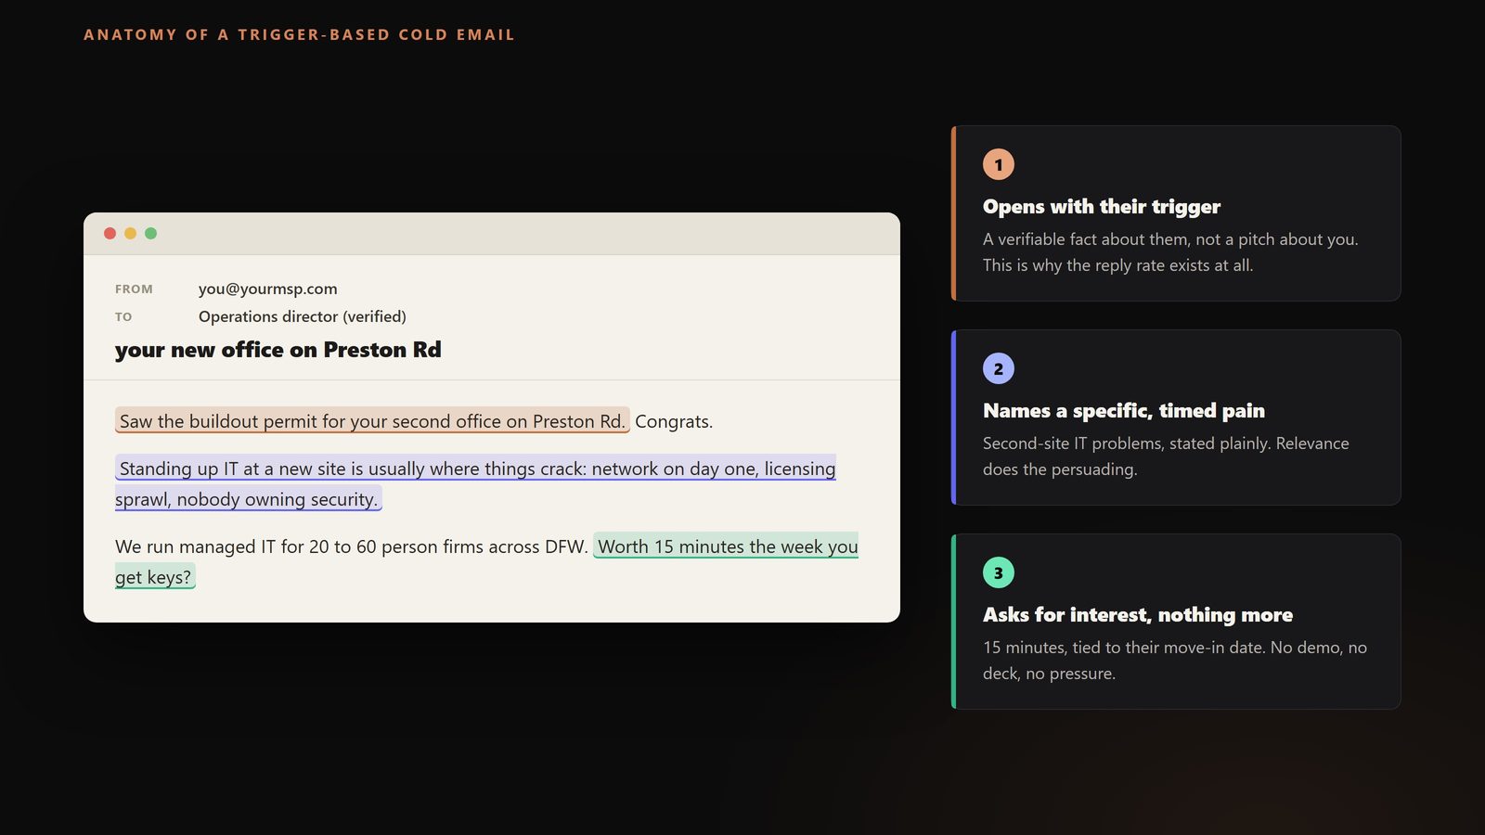Click the 'Opens with their trigger' card title

tap(1102, 206)
